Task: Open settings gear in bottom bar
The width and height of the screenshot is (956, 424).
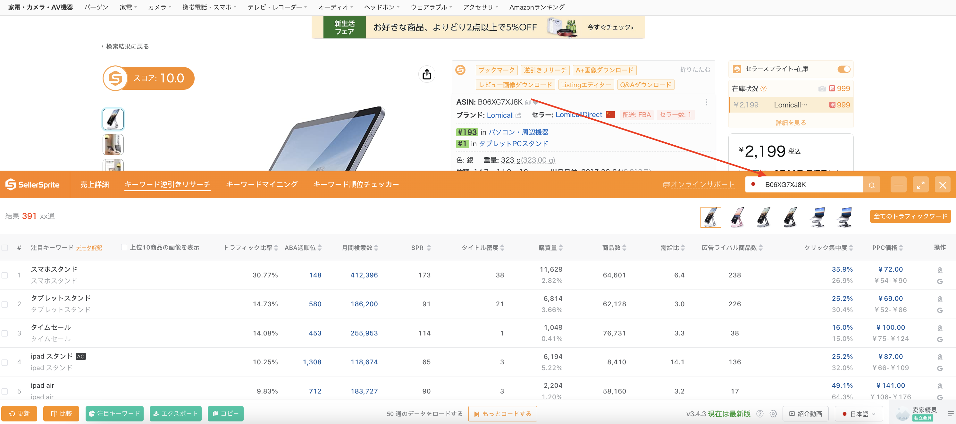Action: (773, 414)
